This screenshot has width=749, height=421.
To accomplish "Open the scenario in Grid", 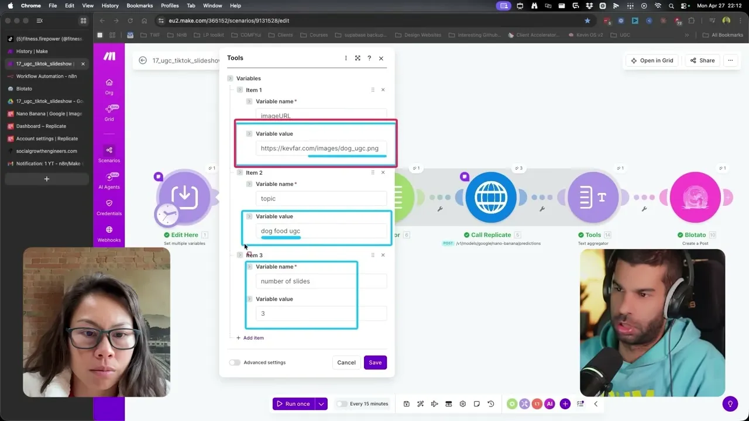I will [652, 60].
